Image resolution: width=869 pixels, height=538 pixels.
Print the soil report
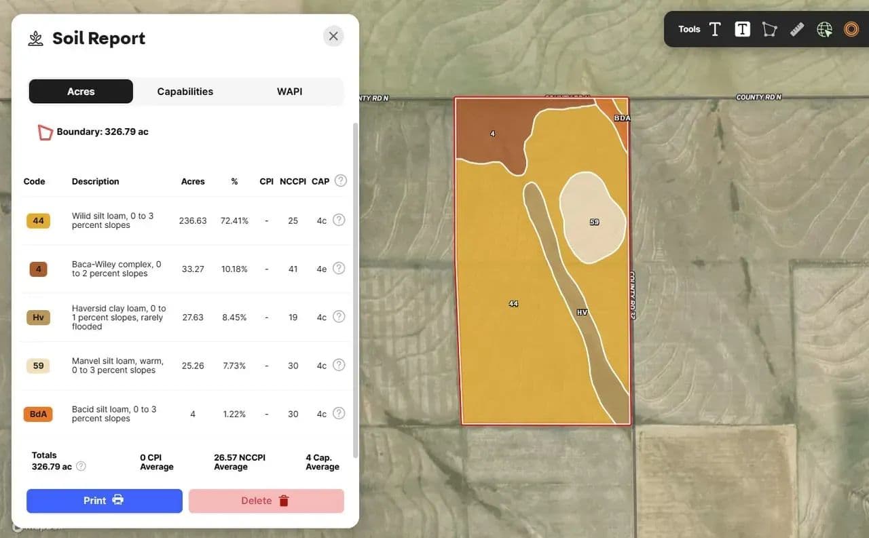(105, 501)
